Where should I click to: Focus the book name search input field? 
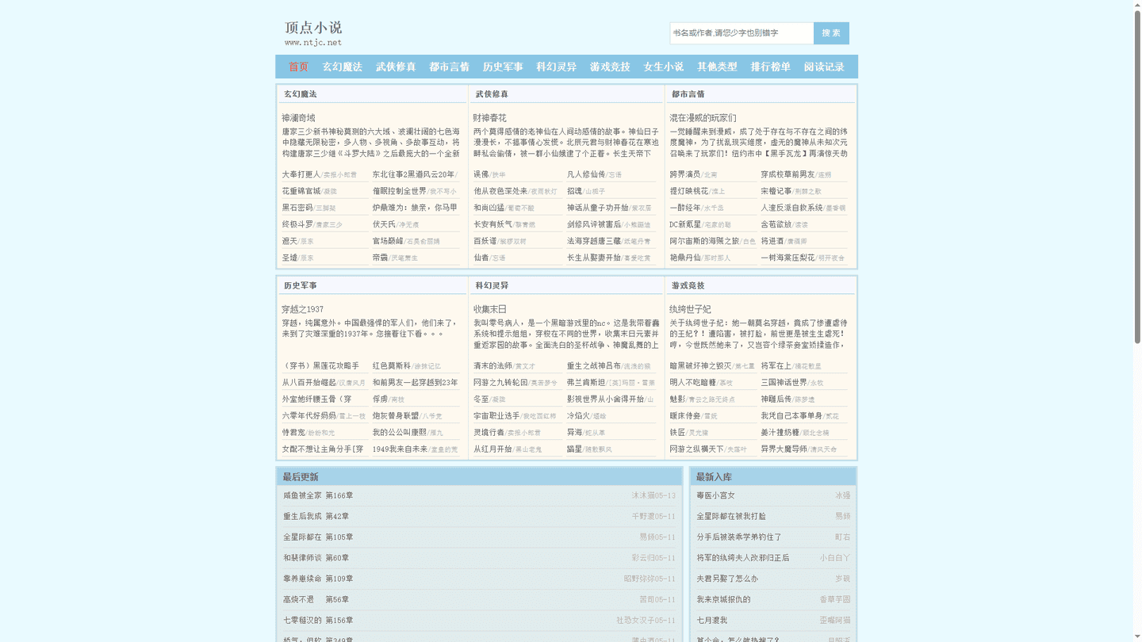tap(742, 33)
